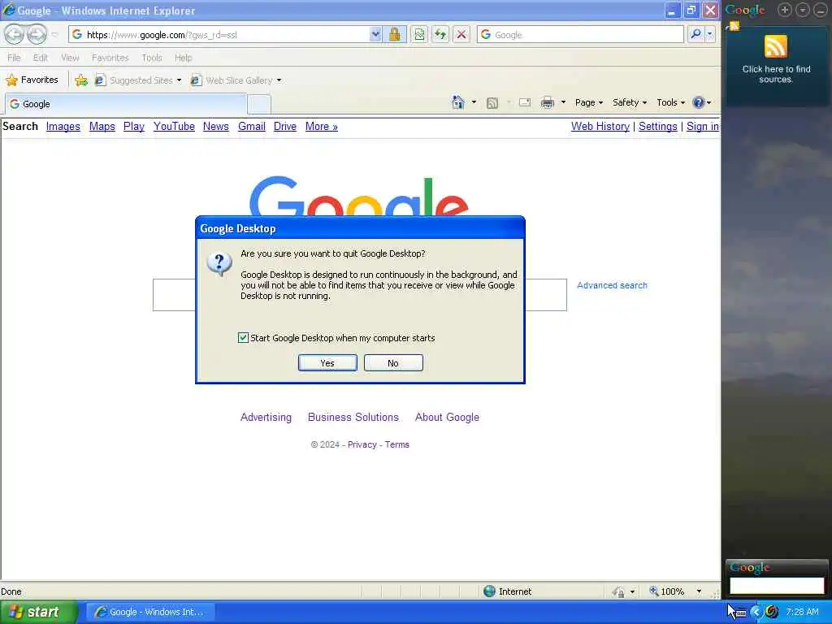
Task: Follow the YouTube link
Action: (x=174, y=126)
